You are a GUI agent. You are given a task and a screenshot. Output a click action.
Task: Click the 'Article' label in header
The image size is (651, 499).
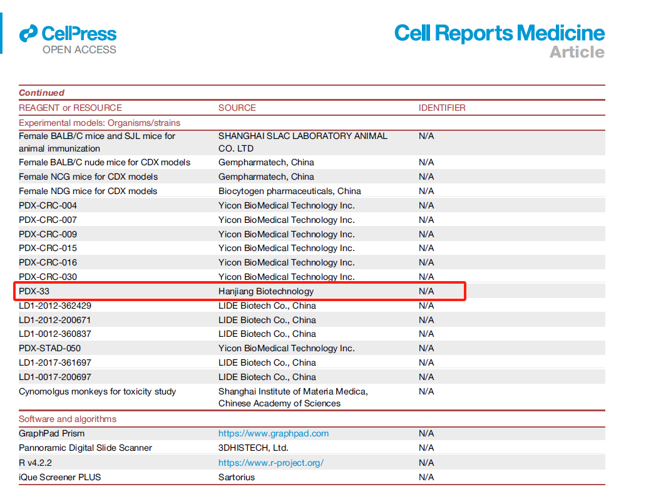pyautogui.click(x=577, y=53)
